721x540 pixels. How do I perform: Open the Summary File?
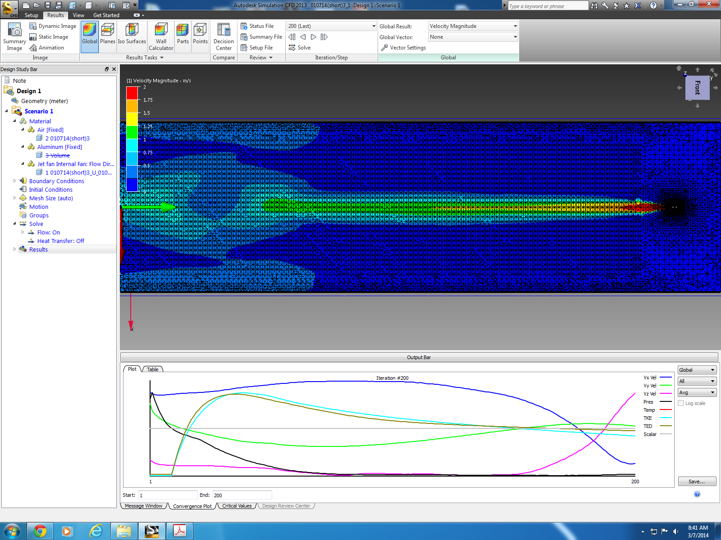click(x=261, y=37)
